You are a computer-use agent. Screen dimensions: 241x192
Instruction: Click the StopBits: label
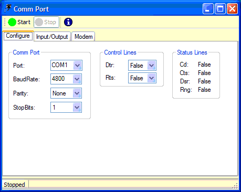24,108
